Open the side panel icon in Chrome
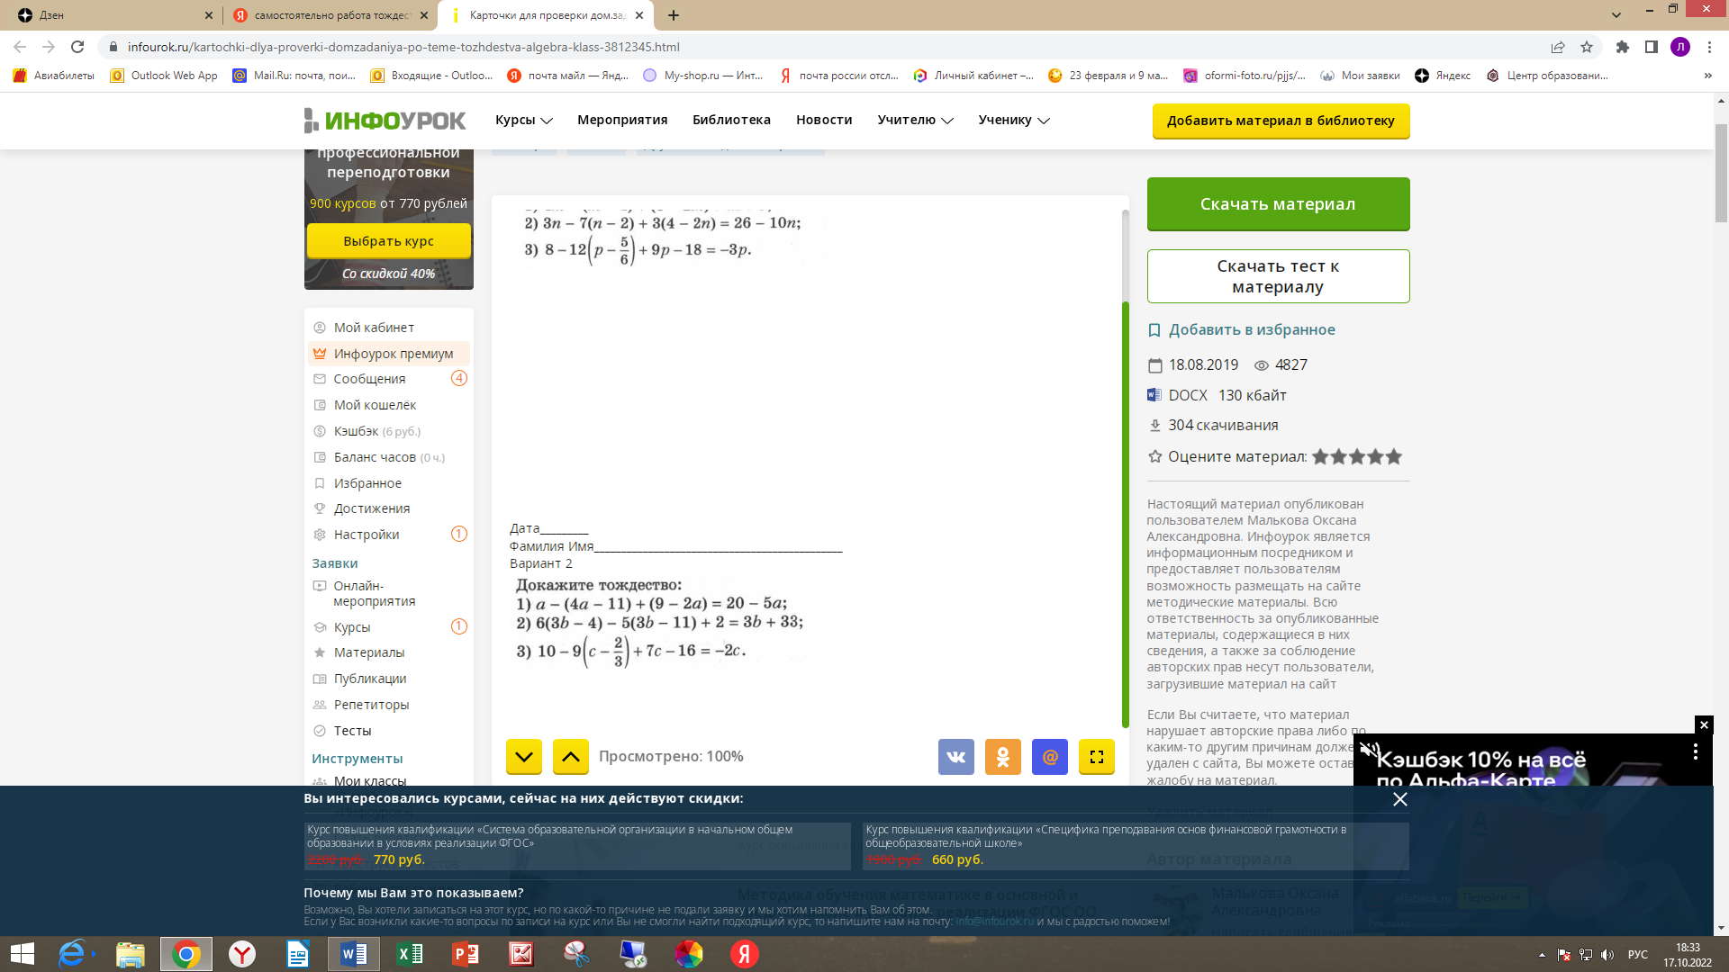Screen dimensions: 1729x972 point(1652,47)
